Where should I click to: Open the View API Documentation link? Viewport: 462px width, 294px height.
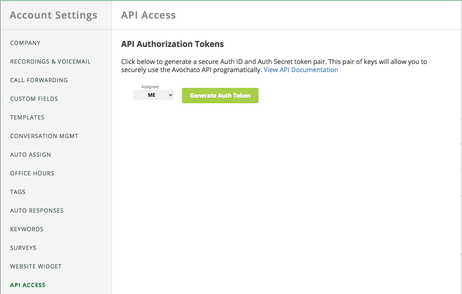coord(301,70)
